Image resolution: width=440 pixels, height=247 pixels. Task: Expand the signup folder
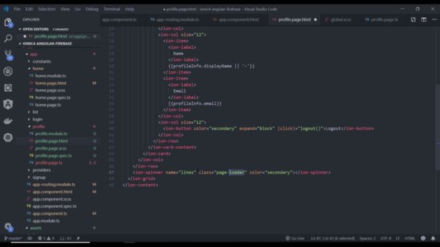click(x=39, y=177)
